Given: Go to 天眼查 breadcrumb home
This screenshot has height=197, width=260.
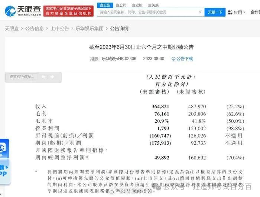Looking at the screenshot, I should tap(12, 29).
